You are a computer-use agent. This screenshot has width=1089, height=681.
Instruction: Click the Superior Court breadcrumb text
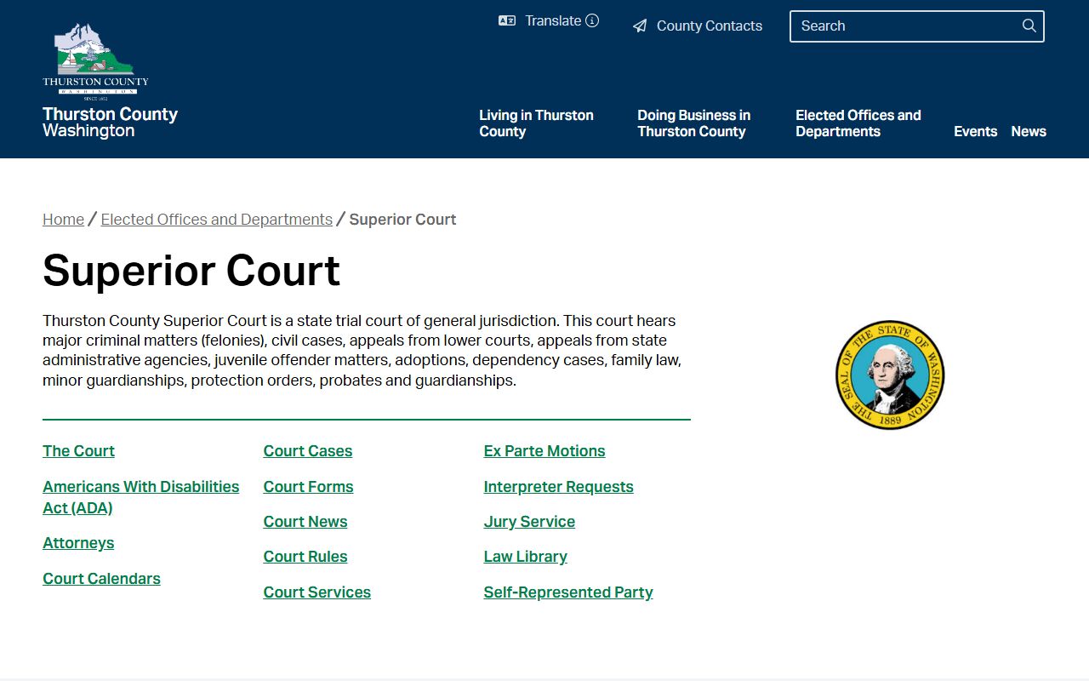tap(402, 220)
